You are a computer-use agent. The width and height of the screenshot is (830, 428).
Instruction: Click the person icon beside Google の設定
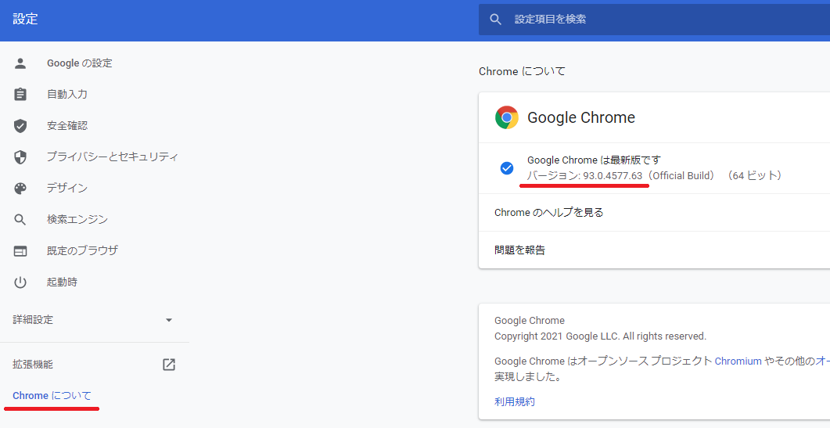[x=20, y=63]
